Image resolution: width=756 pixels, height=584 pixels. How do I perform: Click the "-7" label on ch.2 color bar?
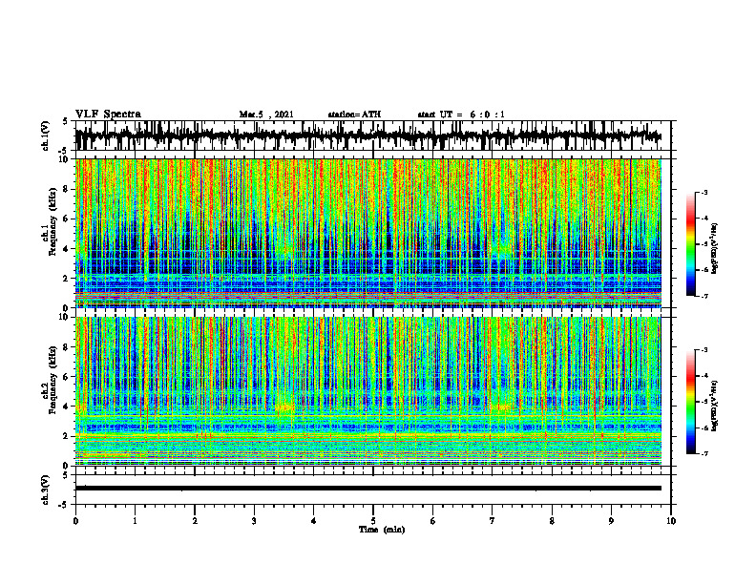point(704,453)
